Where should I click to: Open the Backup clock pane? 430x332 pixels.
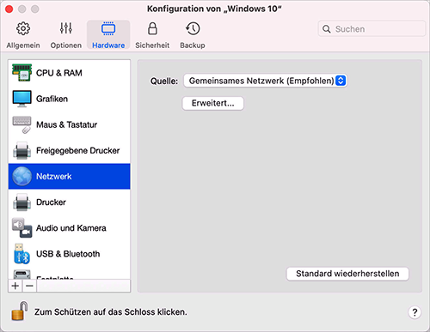(193, 34)
